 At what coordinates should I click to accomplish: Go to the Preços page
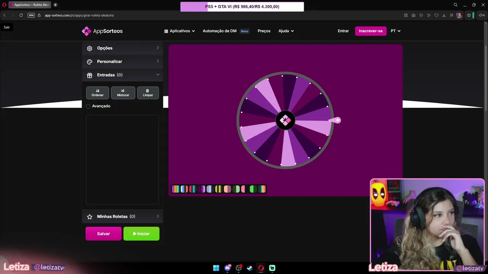(x=264, y=31)
